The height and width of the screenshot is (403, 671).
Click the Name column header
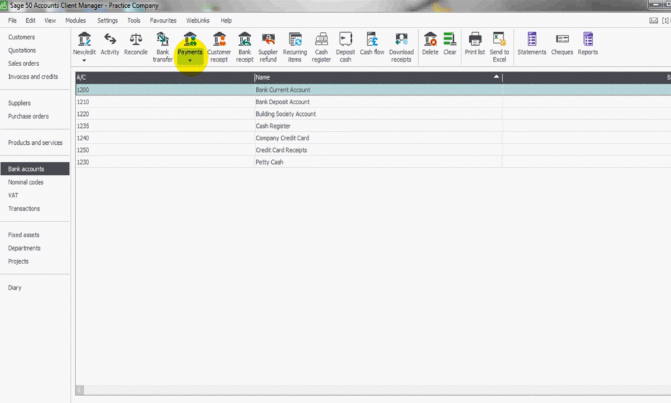378,77
